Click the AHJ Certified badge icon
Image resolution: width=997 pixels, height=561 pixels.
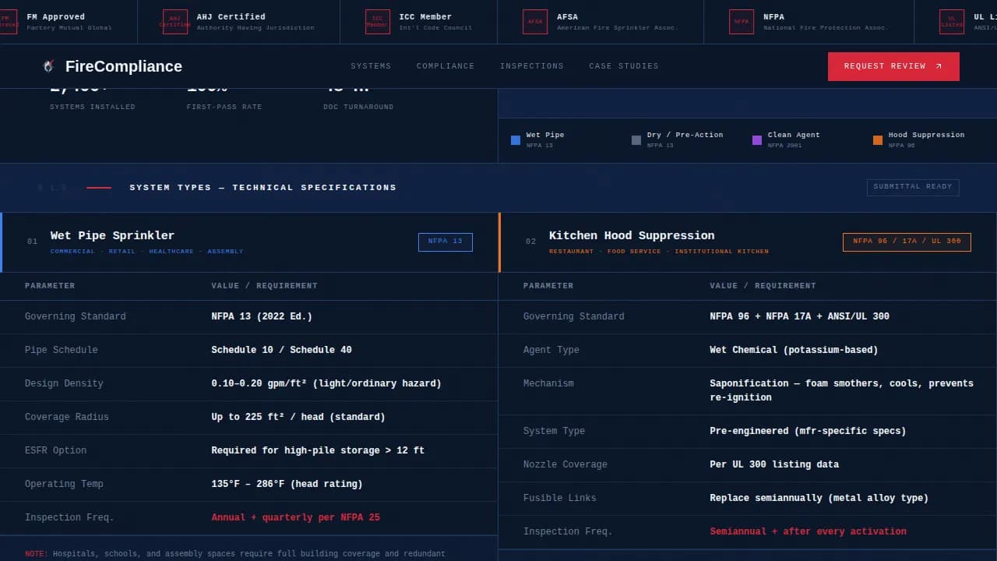point(174,22)
